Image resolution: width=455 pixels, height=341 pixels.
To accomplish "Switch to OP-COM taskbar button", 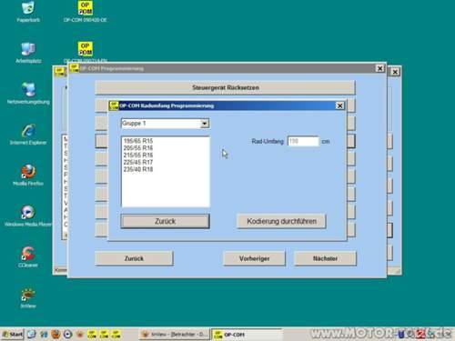I will click(x=247, y=335).
